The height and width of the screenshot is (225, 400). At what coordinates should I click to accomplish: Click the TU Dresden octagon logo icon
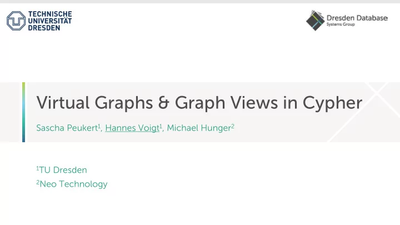pos(16,21)
